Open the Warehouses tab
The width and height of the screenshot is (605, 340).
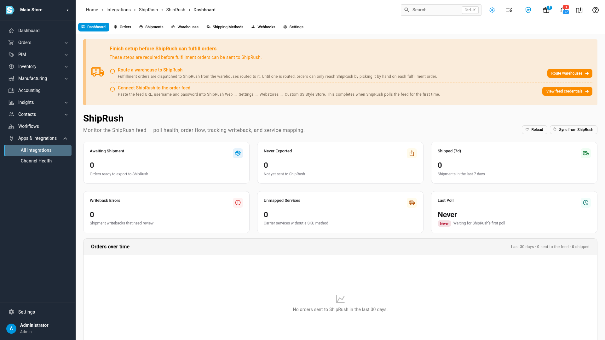click(185, 27)
